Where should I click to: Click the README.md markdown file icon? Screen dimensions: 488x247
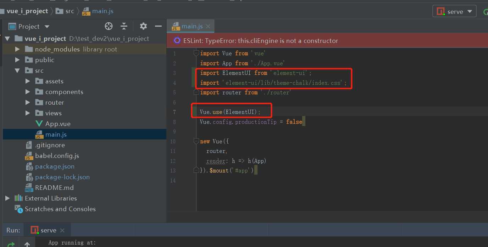[29, 188]
